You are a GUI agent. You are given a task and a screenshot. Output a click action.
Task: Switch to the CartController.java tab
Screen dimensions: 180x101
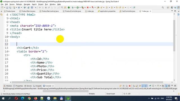pyautogui.click(x=127, y=11)
